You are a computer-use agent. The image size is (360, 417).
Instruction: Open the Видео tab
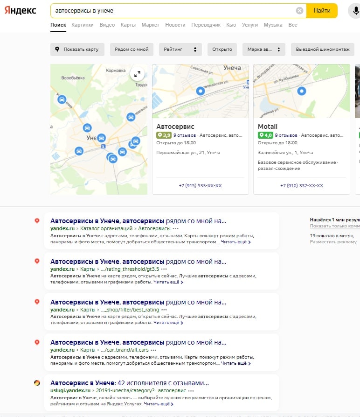click(107, 25)
